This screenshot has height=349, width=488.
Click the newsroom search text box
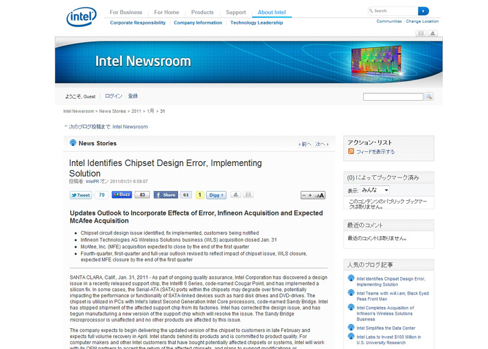coord(393,97)
